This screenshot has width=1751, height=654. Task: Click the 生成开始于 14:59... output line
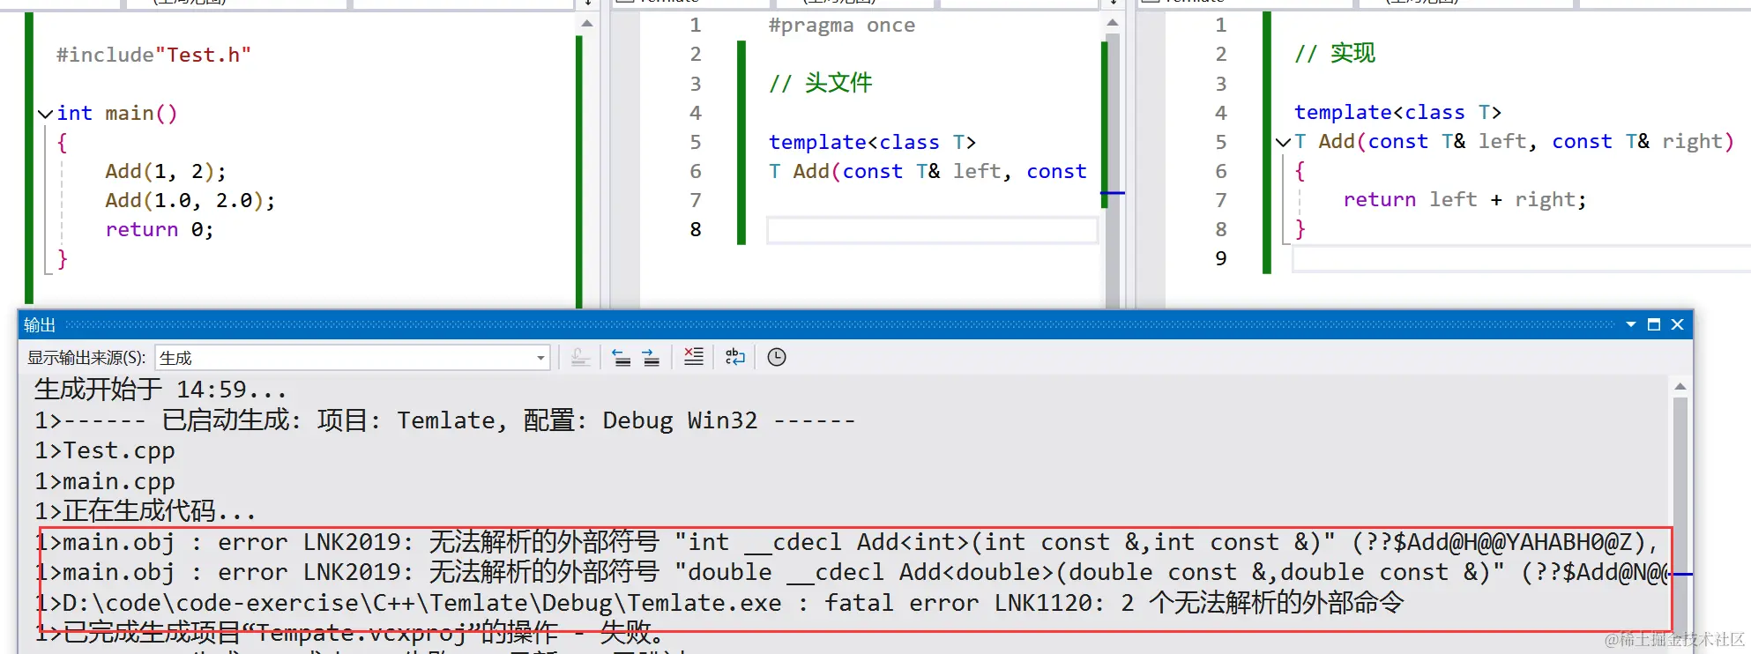[x=160, y=389]
